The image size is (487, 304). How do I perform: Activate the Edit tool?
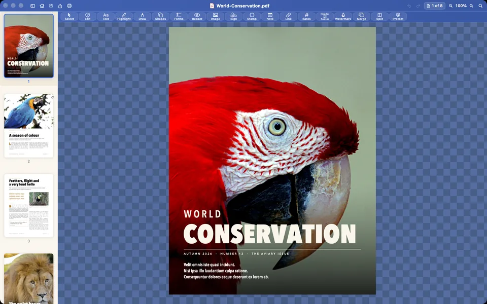click(x=88, y=16)
